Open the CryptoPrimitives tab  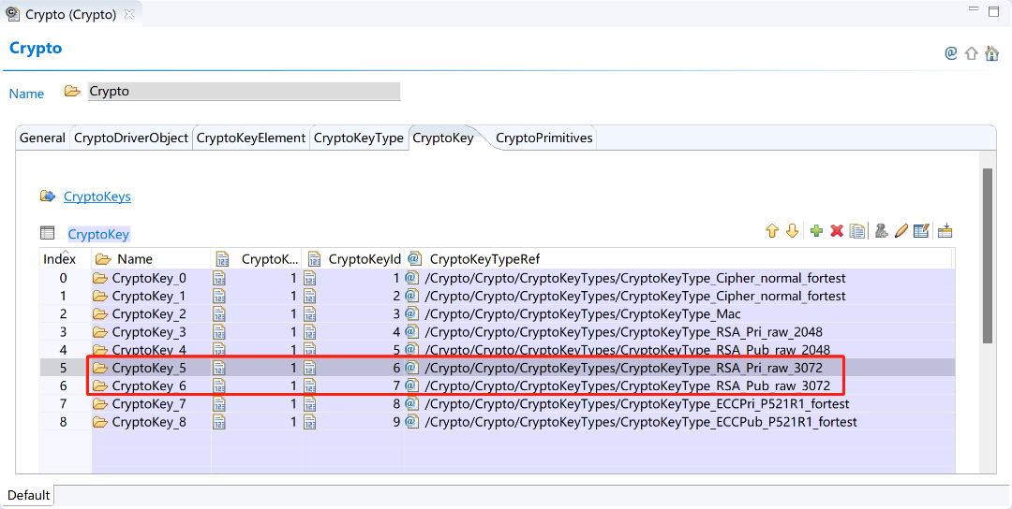[543, 138]
